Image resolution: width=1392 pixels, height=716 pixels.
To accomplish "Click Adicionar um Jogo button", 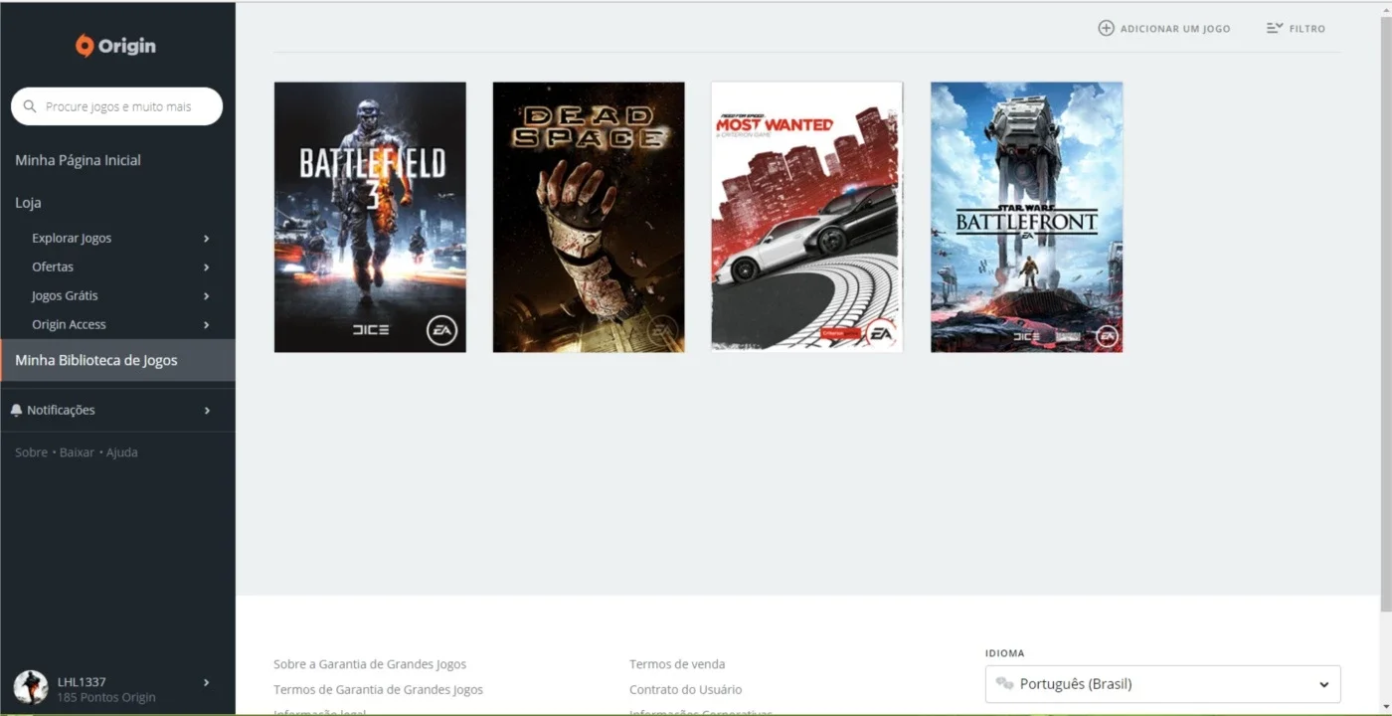I will click(1164, 28).
